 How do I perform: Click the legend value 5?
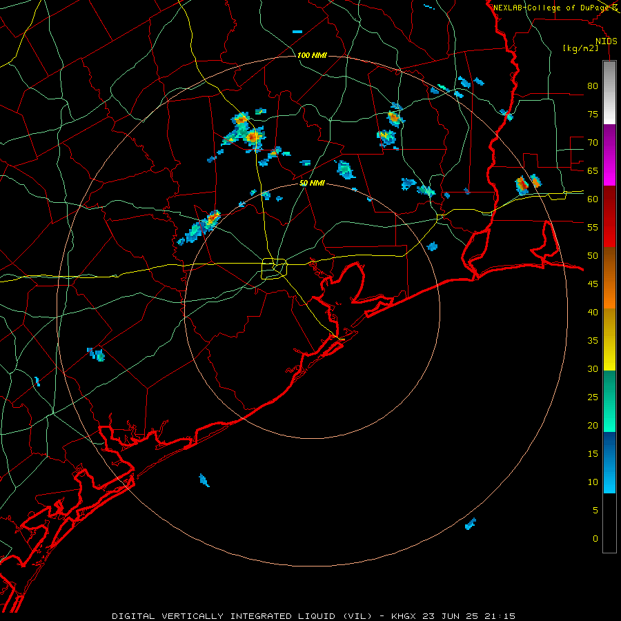click(x=595, y=510)
